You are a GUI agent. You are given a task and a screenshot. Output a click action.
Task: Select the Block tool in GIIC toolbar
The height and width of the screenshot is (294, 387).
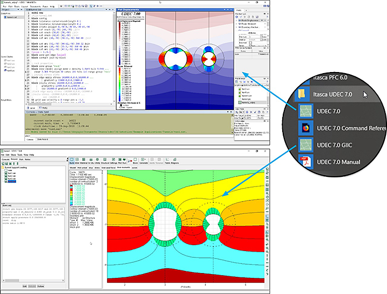pyautogui.click(x=135, y=161)
